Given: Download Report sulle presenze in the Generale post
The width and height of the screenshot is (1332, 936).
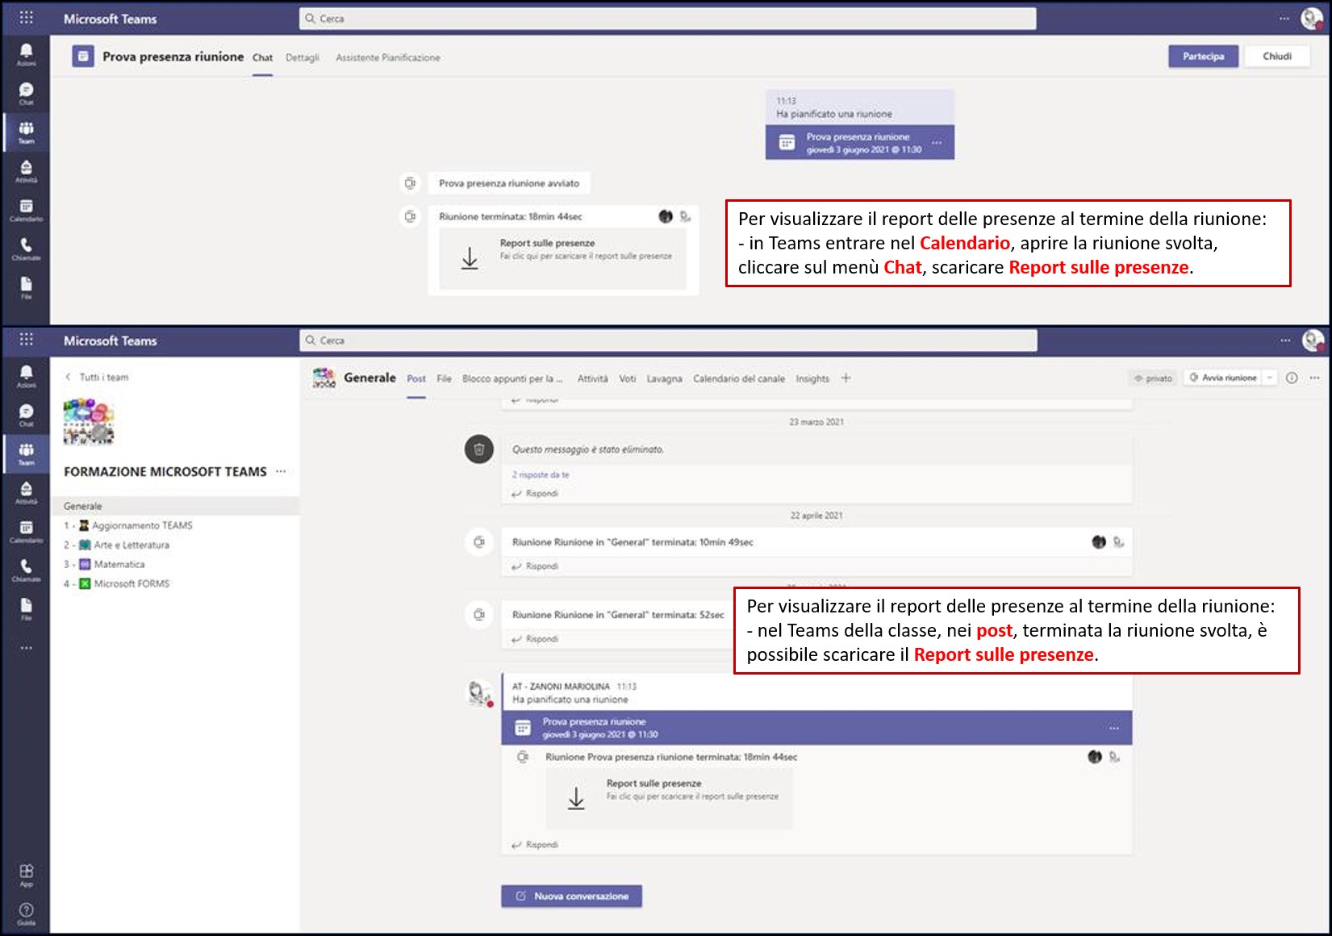Looking at the screenshot, I should tap(670, 798).
